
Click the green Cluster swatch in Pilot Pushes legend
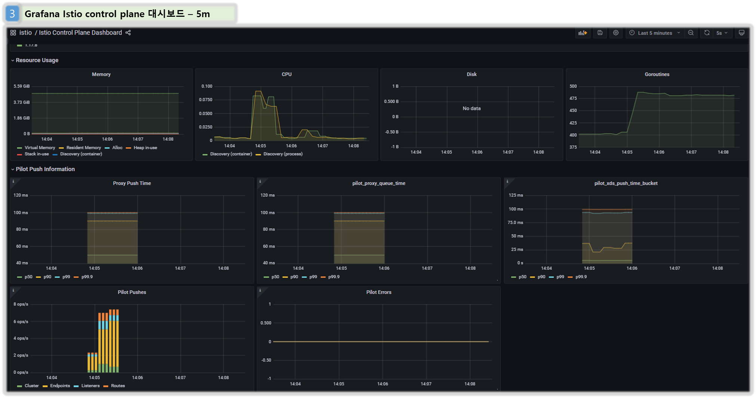pos(19,386)
